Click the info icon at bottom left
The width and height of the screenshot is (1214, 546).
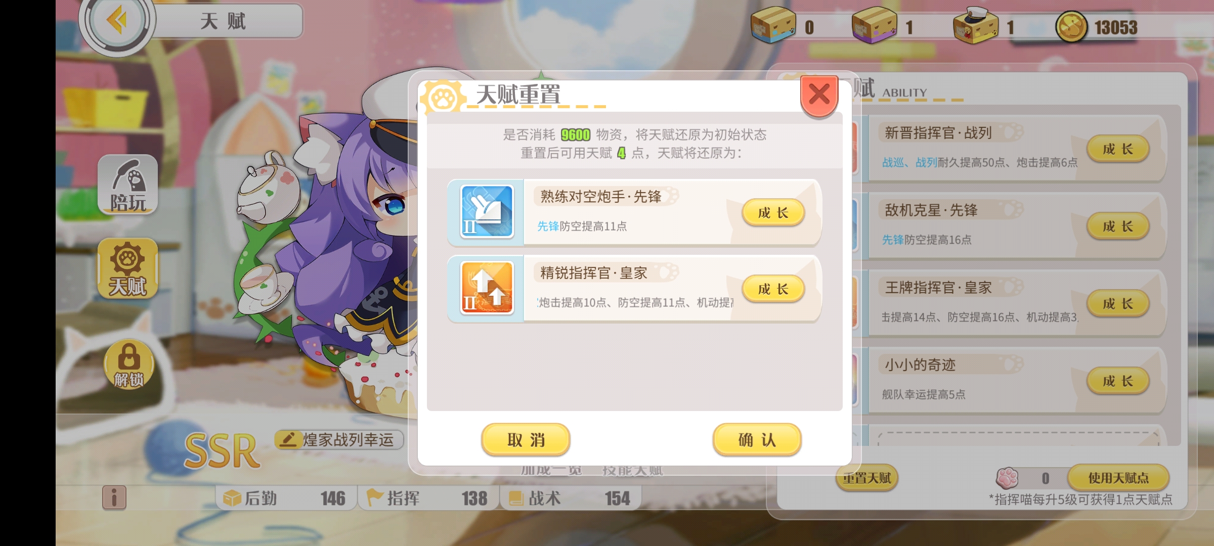[114, 497]
